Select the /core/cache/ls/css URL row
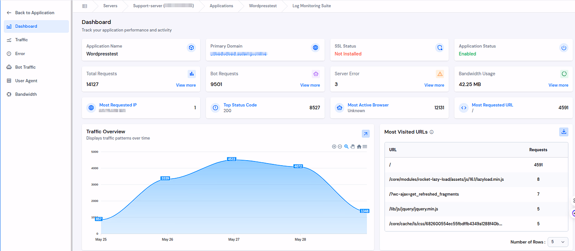Viewport: 575px width, 251px height. [476, 224]
